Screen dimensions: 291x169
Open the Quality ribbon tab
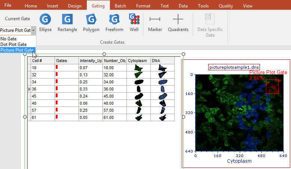[226, 6]
